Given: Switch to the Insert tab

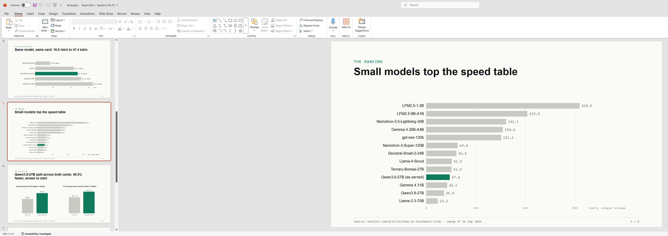Looking at the screenshot, I should 30,14.
